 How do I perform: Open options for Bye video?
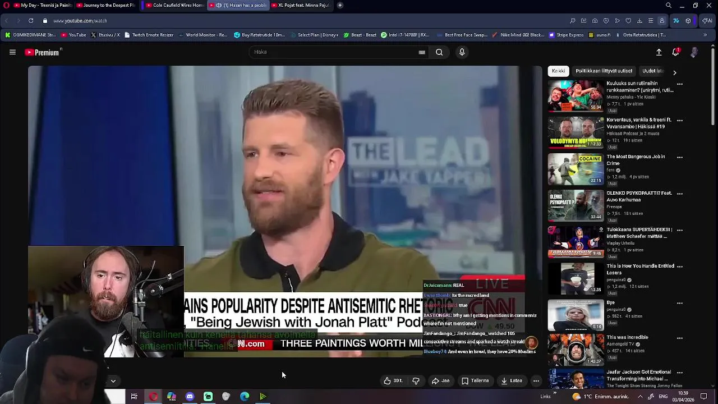coord(680,304)
